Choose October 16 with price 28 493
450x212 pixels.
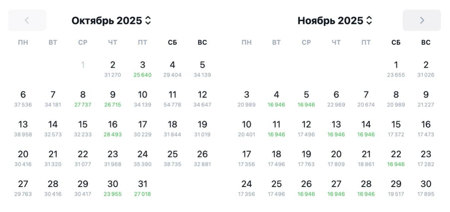pos(112,128)
